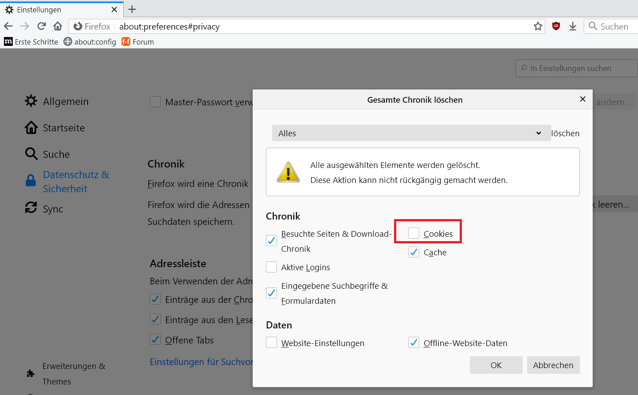Close the Gesamte Chronik löschen dialog
638x395 pixels.
(x=583, y=99)
